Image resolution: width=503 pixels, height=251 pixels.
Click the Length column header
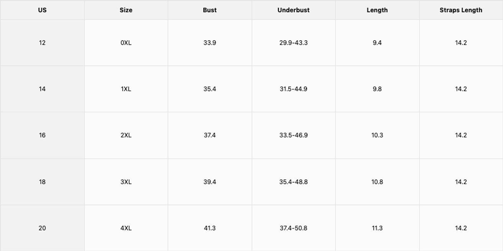[377, 10]
